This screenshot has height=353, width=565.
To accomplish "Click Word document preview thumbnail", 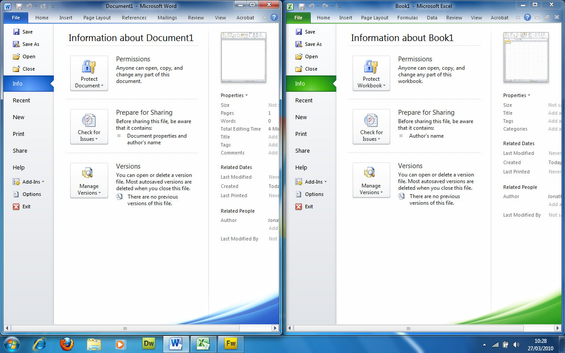I will pyautogui.click(x=243, y=57).
